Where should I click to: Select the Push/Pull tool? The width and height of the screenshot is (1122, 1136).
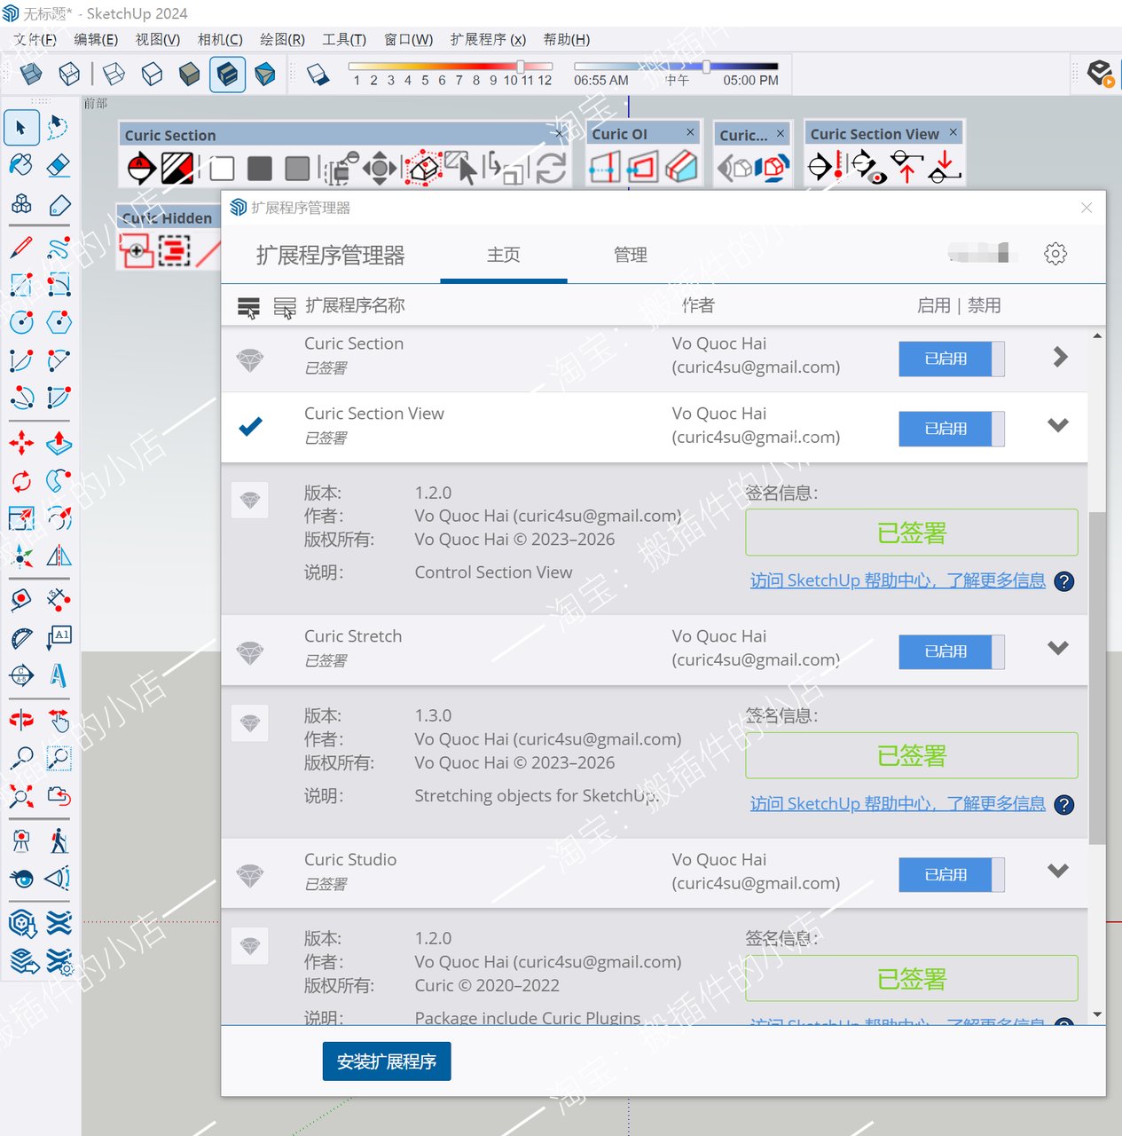pyautogui.click(x=59, y=443)
